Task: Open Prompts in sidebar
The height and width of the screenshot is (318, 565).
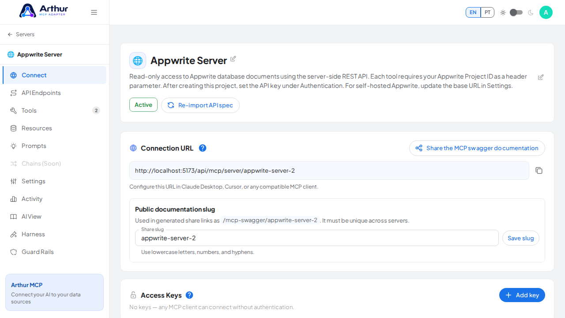Action: click(55, 146)
